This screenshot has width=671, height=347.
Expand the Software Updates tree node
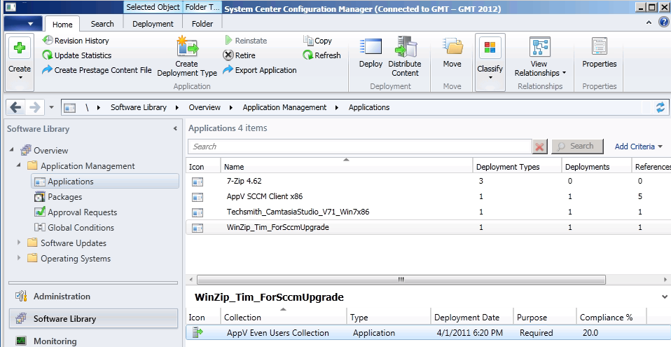18,243
